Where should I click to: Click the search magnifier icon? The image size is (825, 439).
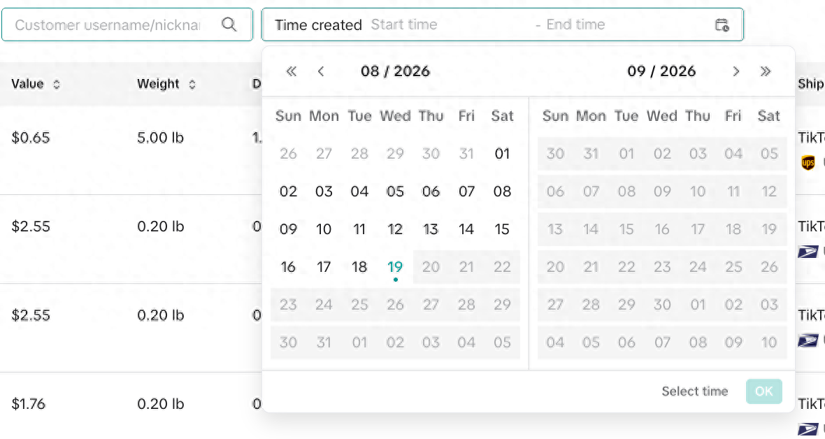(229, 24)
